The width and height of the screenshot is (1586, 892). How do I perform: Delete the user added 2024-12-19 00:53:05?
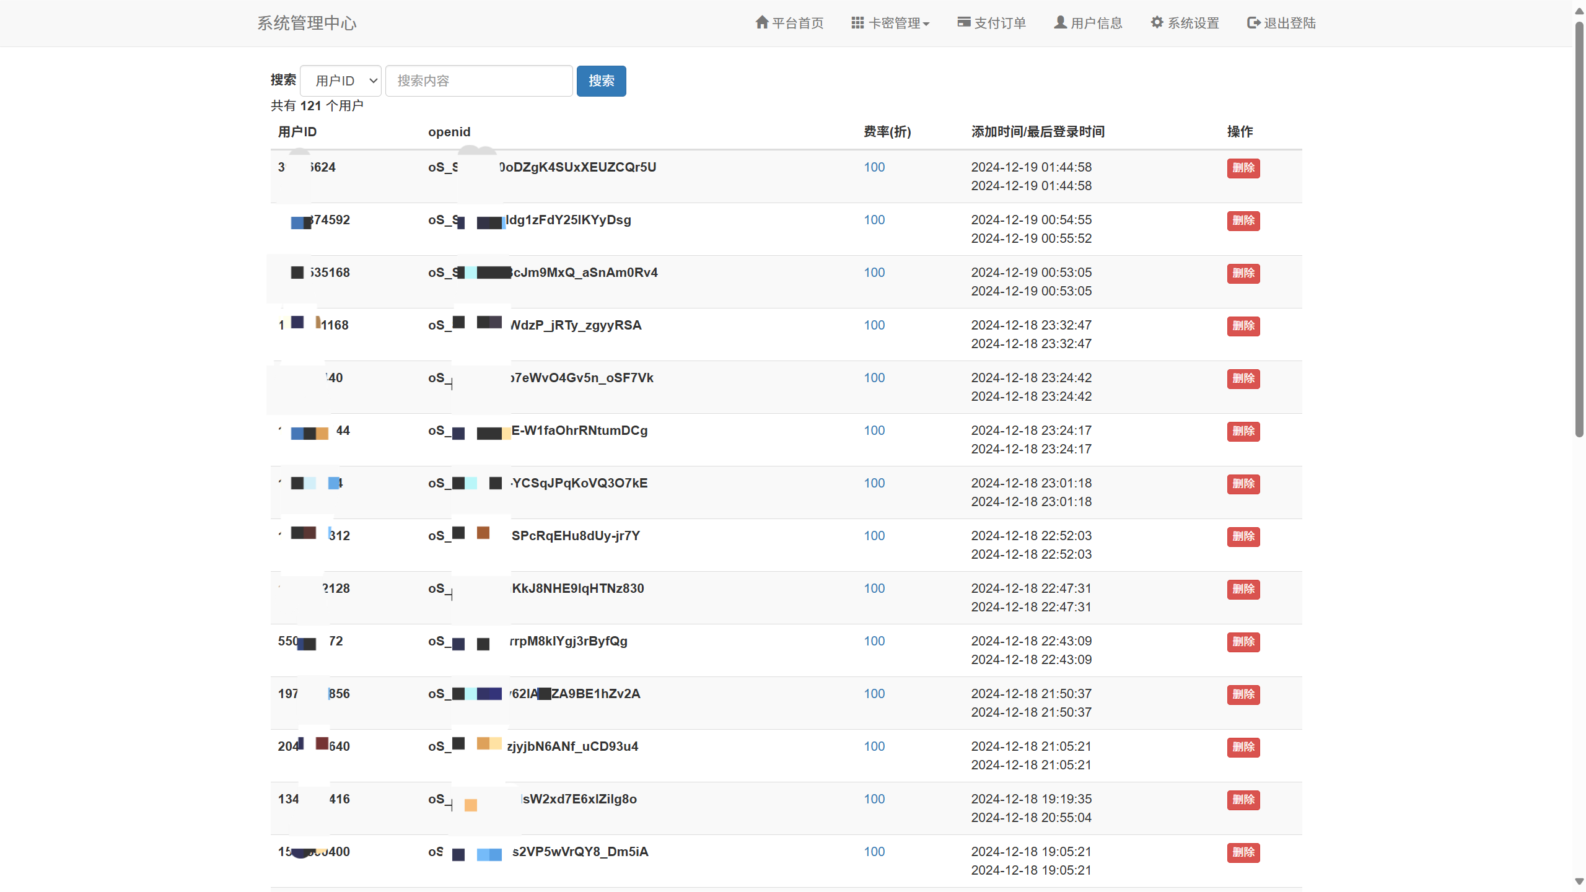pyautogui.click(x=1243, y=273)
